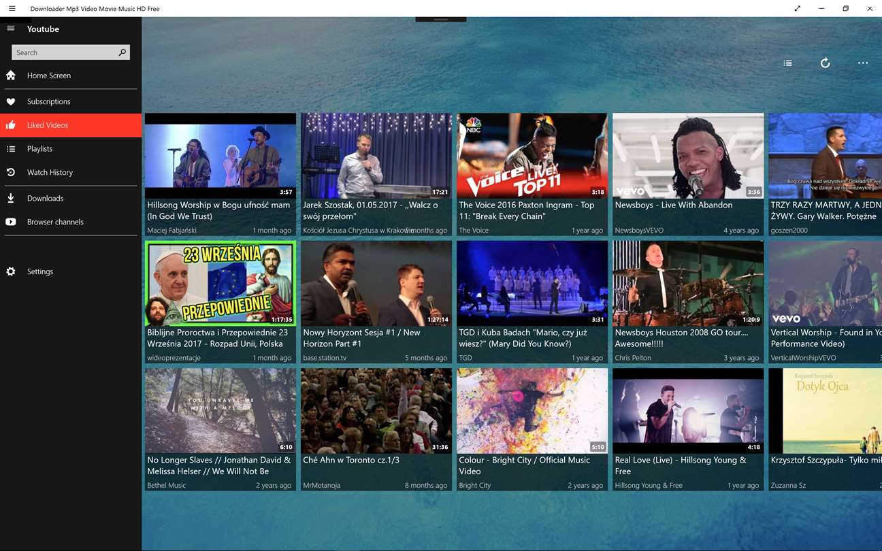Play Krzysztof Szczypuła Dotyk Ojca thumbnail

coord(825,411)
